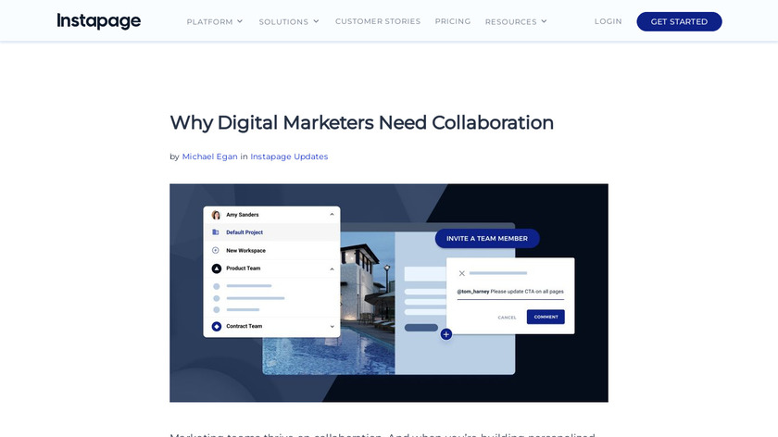Expand the Platform dropdown chevron
Screen dimensions: 778x437
coord(240,21)
